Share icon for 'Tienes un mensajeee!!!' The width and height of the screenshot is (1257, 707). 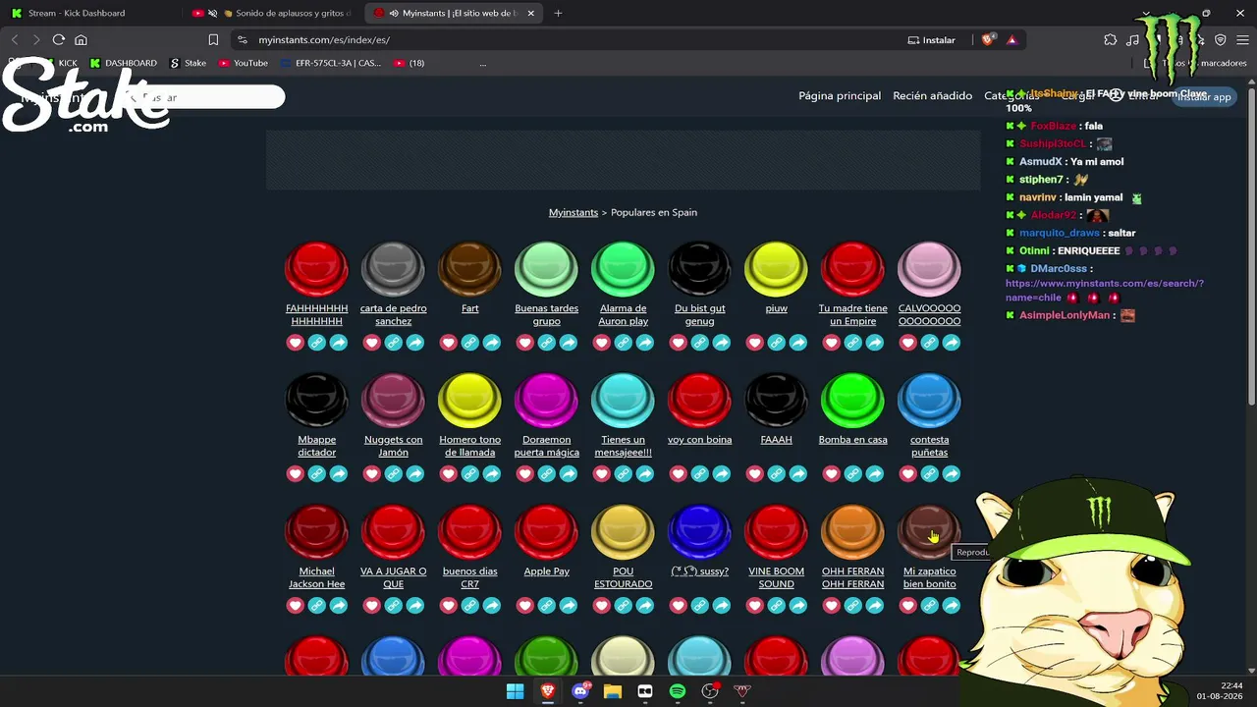pyautogui.click(x=645, y=474)
